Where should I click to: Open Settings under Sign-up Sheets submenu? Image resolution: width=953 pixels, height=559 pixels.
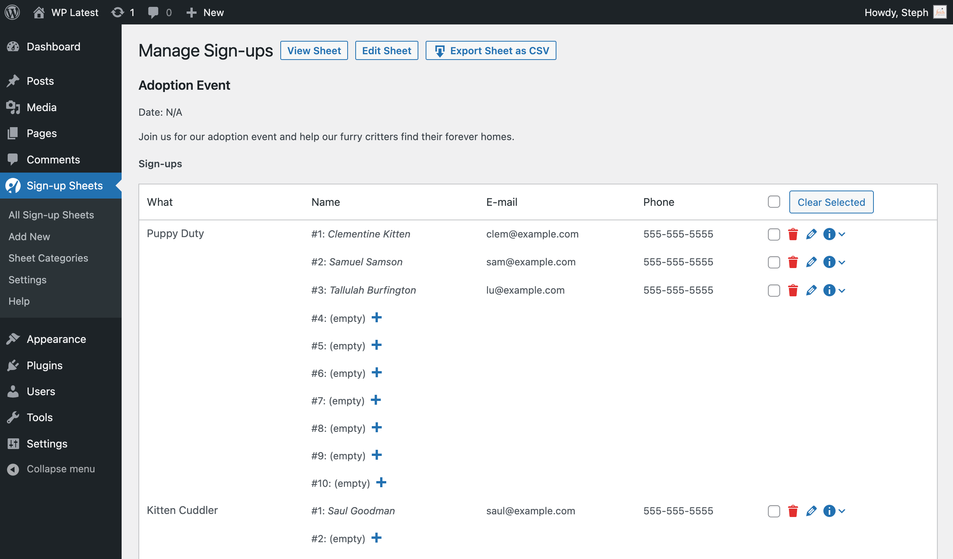click(x=28, y=280)
